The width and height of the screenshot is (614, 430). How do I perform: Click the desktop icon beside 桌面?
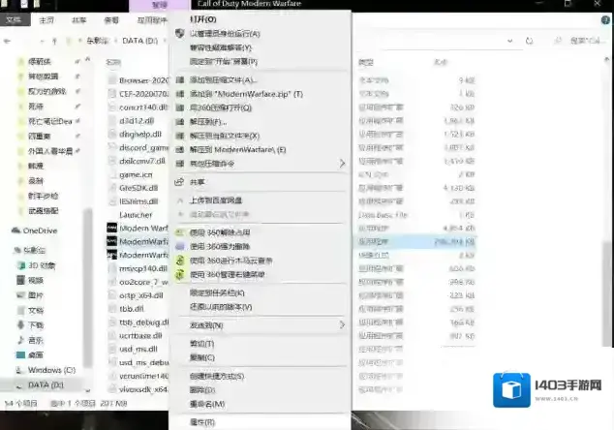20,354
